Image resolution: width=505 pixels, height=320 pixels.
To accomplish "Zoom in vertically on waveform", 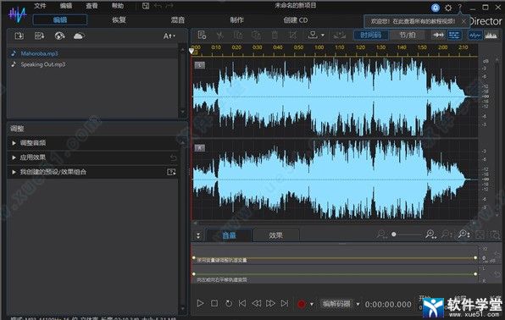I will point(464,234).
